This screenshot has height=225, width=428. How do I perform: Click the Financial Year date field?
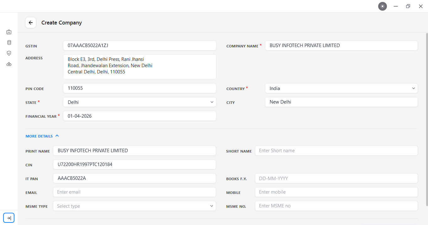tap(140, 116)
